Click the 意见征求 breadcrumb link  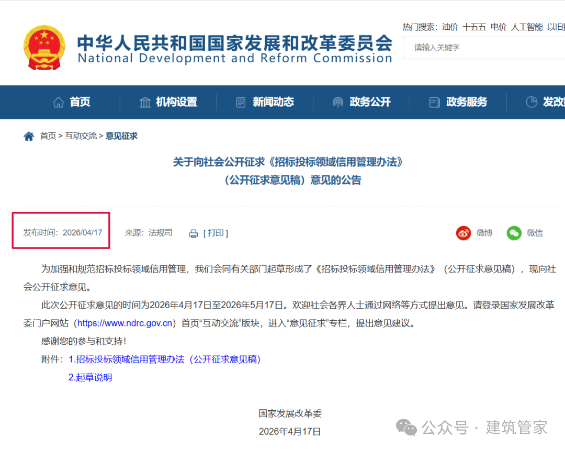point(121,136)
